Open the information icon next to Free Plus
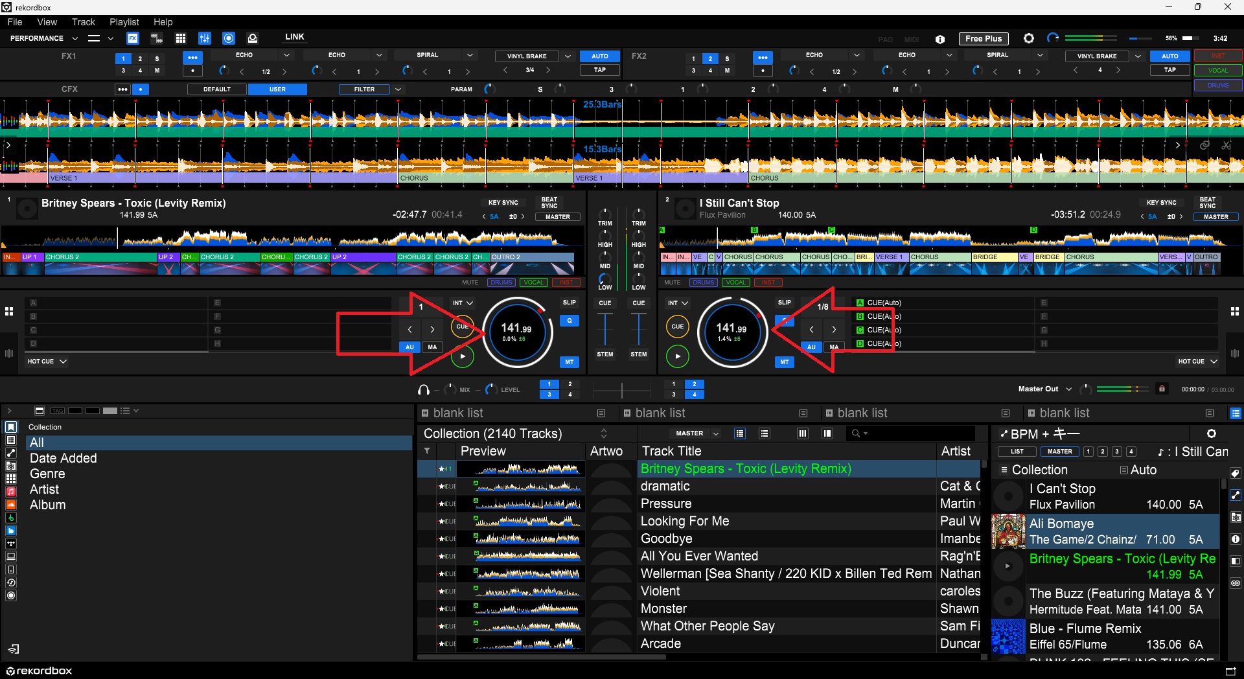The height and width of the screenshot is (679, 1244). (x=940, y=39)
